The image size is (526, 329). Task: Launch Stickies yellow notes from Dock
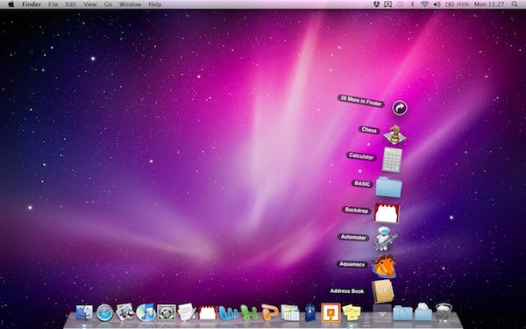coord(352,312)
